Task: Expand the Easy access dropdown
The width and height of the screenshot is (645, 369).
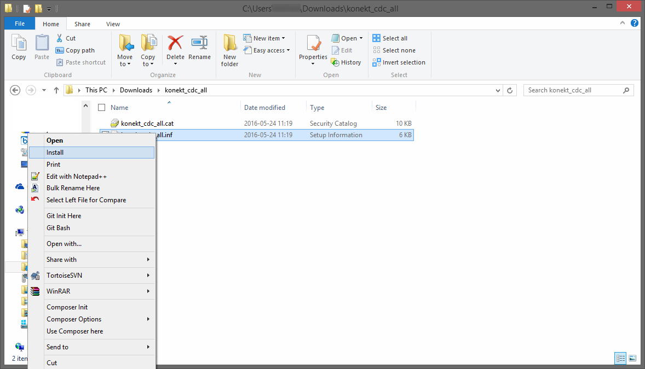Action: pos(288,50)
